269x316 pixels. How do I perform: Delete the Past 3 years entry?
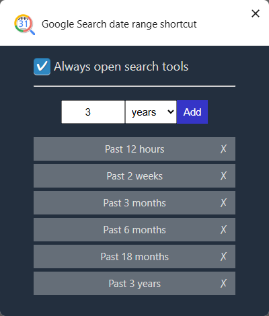click(x=223, y=283)
